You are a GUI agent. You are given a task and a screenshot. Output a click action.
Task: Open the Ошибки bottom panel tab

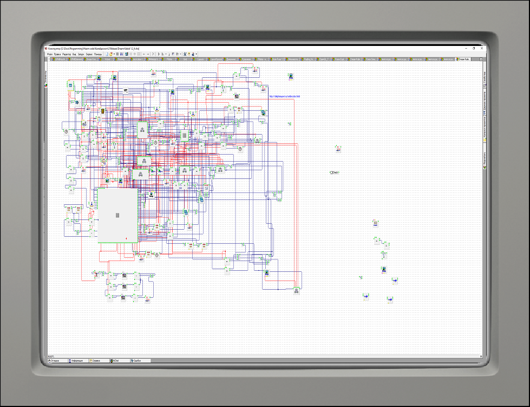(x=136, y=360)
